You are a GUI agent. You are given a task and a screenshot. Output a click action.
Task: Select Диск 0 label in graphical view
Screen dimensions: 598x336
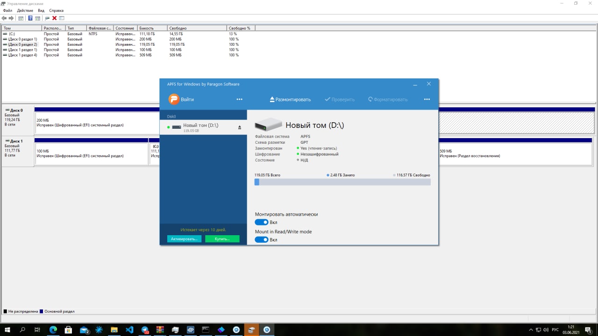click(18, 120)
